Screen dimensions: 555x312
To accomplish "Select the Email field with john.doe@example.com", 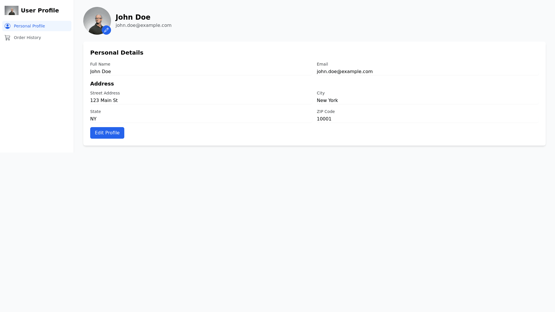I will (x=428, y=71).
